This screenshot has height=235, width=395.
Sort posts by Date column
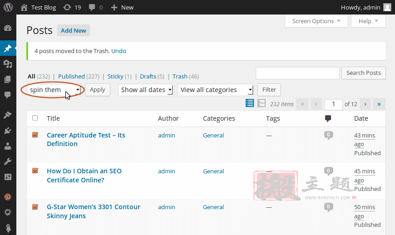[x=361, y=118]
